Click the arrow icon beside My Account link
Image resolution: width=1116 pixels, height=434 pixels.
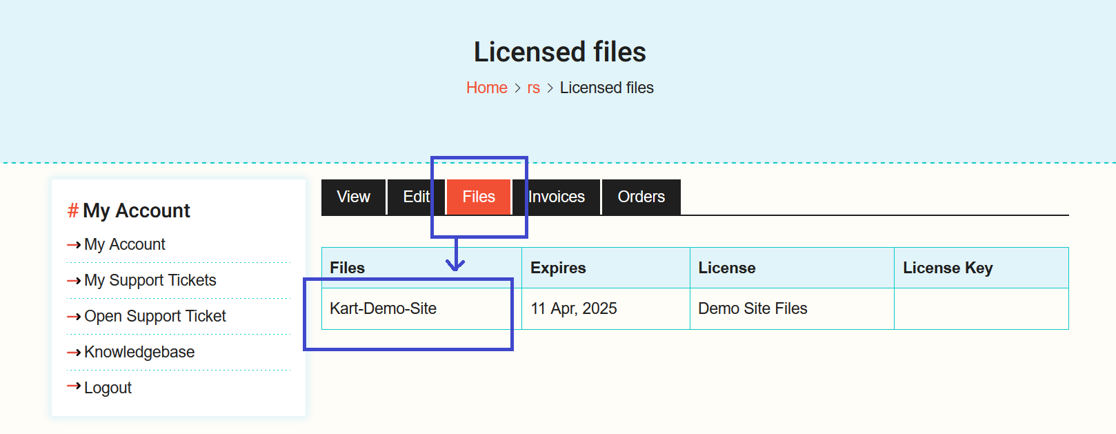click(x=74, y=245)
